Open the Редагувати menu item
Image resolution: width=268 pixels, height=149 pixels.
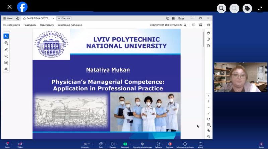[30, 25]
